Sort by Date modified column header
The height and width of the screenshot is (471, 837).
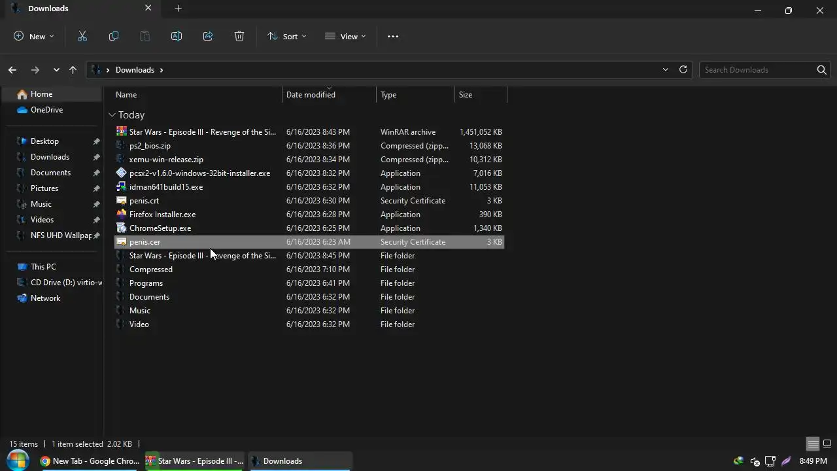311,95
